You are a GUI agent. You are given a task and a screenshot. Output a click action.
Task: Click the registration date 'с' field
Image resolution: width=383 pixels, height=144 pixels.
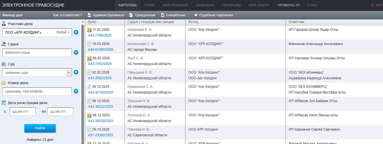(x=23, y=112)
